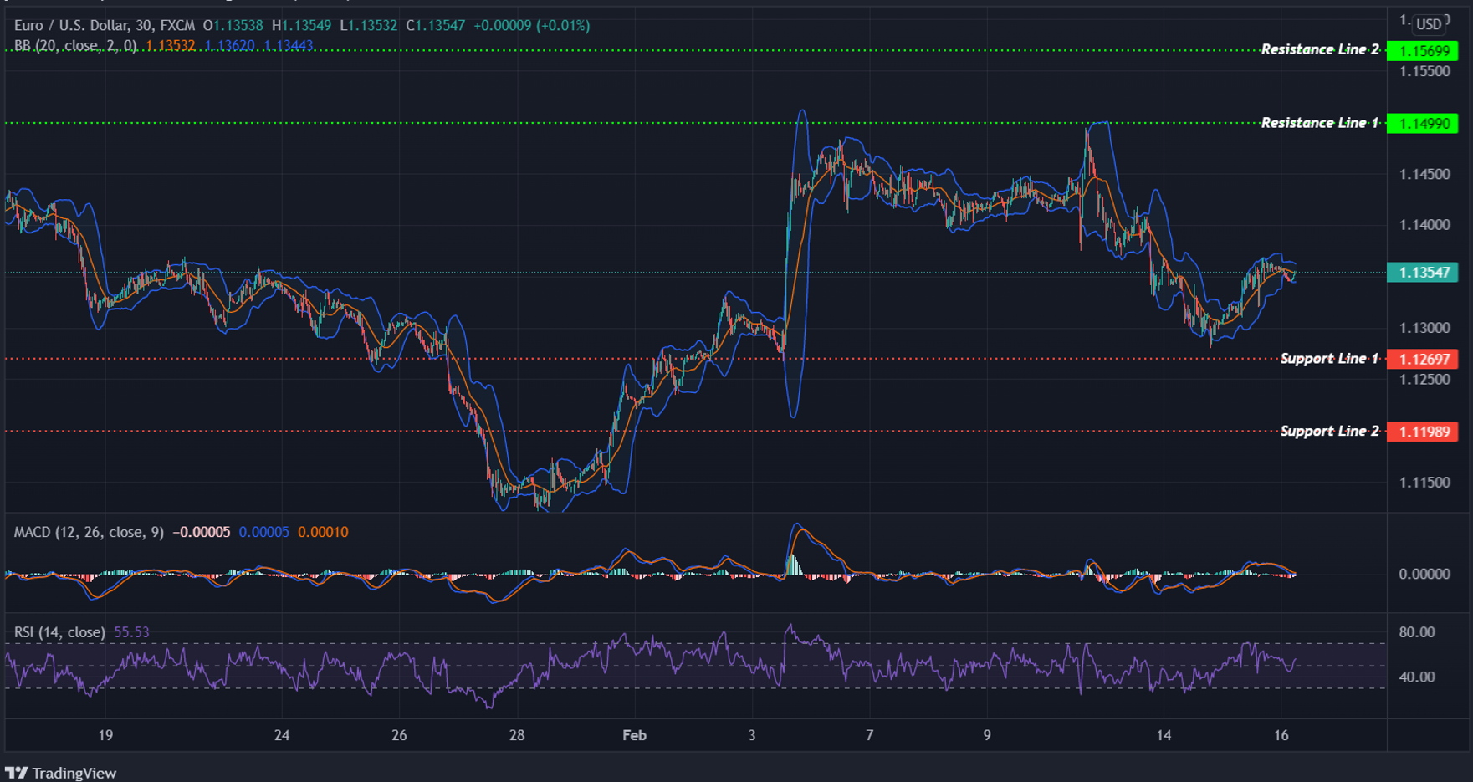Select the RSI (14, close) indicator legend
This screenshot has width=1473, height=782.
59,632
